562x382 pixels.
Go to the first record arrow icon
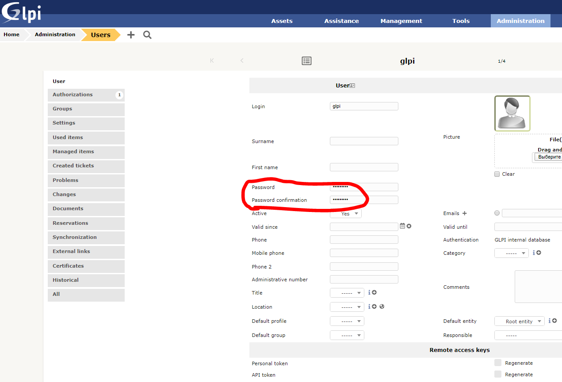pyautogui.click(x=212, y=61)
